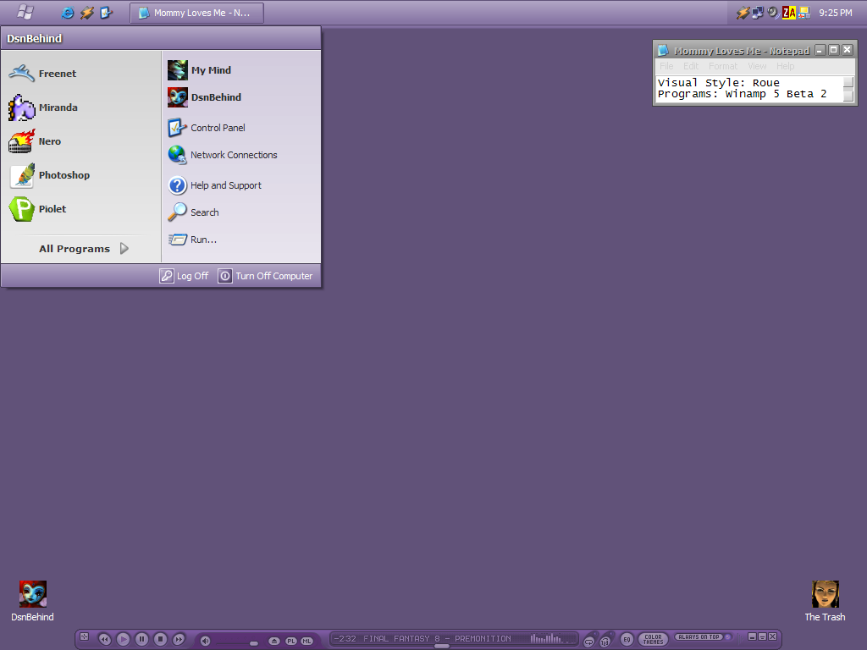Open Winamp Color Themes selector
867x650 pixels.
pos(653,640)
